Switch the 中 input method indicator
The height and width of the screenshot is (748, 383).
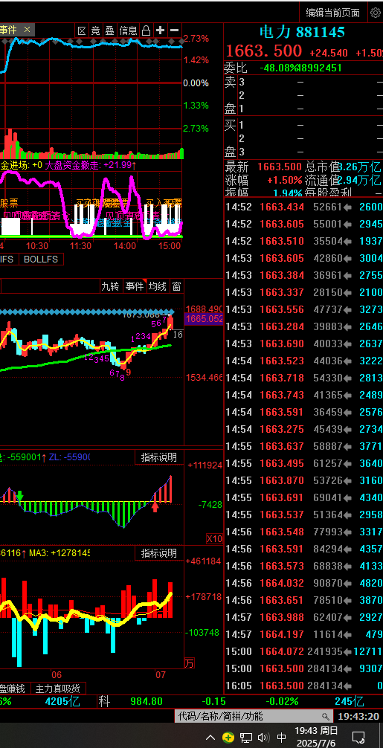tap(281, 738)
